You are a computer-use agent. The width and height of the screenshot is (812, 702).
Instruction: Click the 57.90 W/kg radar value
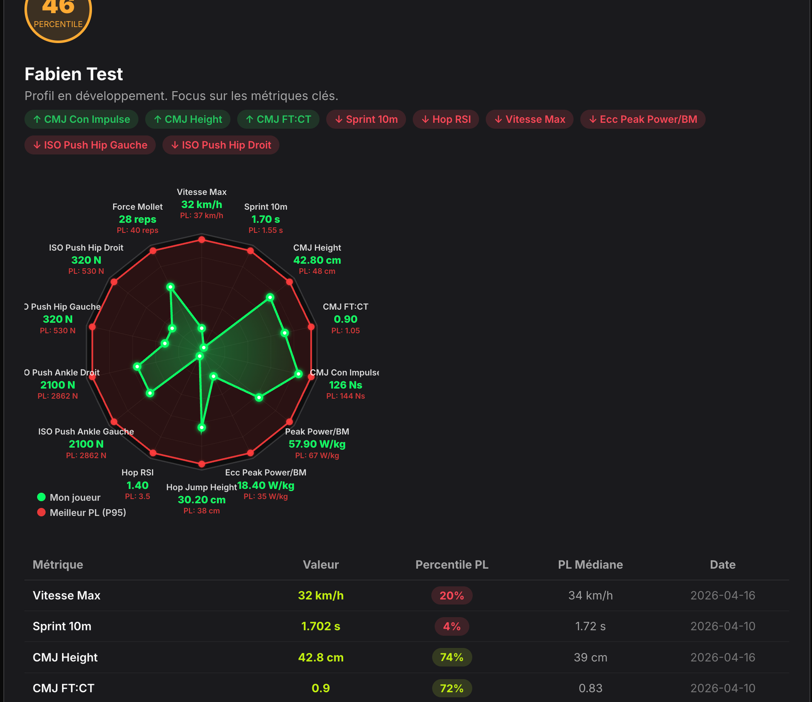(317, 444)
